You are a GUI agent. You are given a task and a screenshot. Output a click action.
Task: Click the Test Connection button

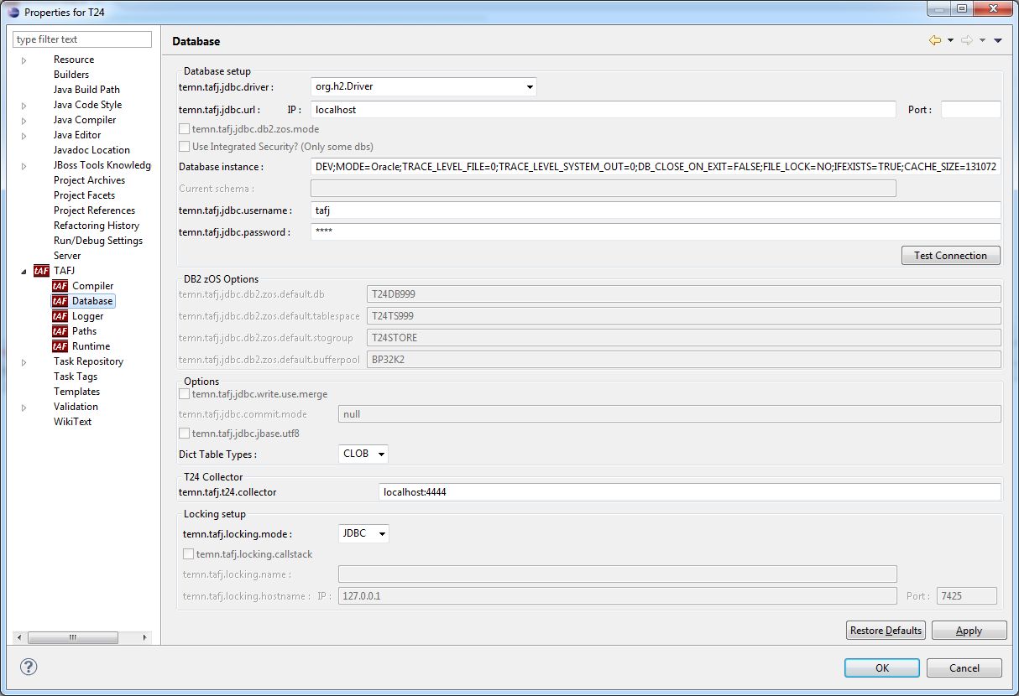[950, 256]
